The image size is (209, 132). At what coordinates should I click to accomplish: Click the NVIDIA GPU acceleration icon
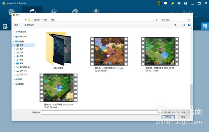[159, 3]
